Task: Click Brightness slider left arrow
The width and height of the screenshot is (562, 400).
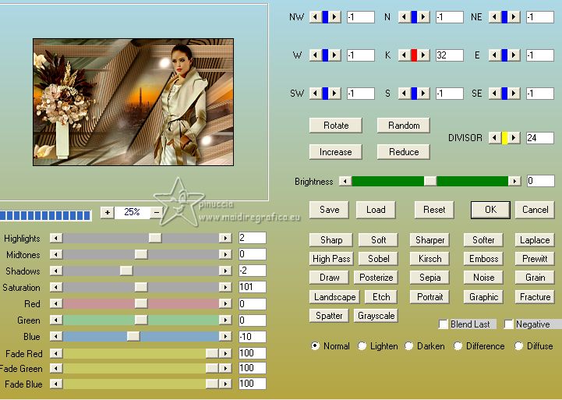Action: pyautogui.click(x=345, y=182)
